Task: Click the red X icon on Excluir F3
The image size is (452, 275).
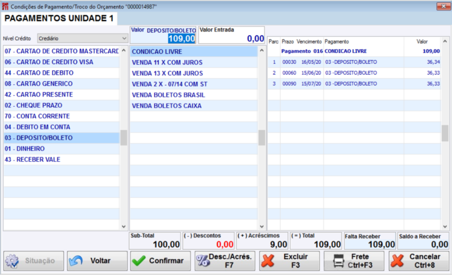Action: pyautogui.click(x=268, y=261)
